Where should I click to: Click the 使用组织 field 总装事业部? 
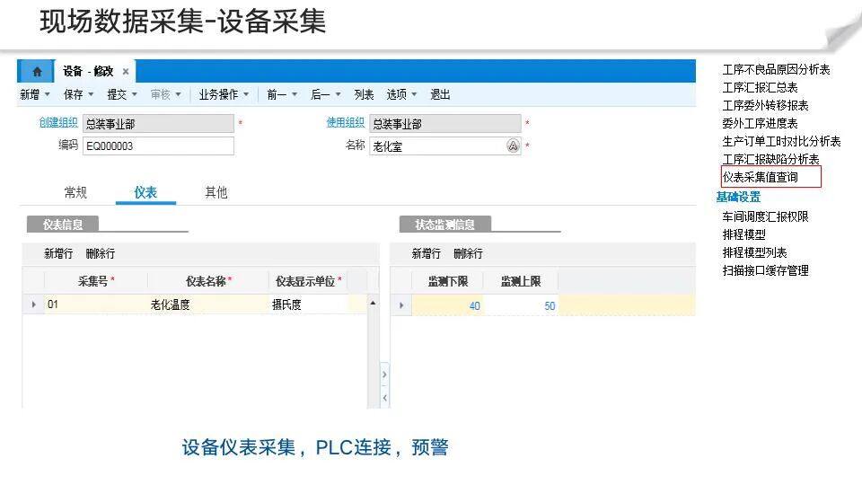tap(445, 123)
